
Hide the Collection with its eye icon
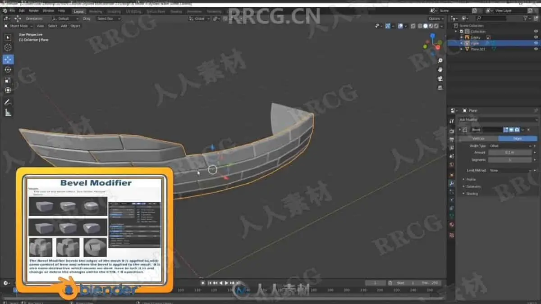coord(536,32)
